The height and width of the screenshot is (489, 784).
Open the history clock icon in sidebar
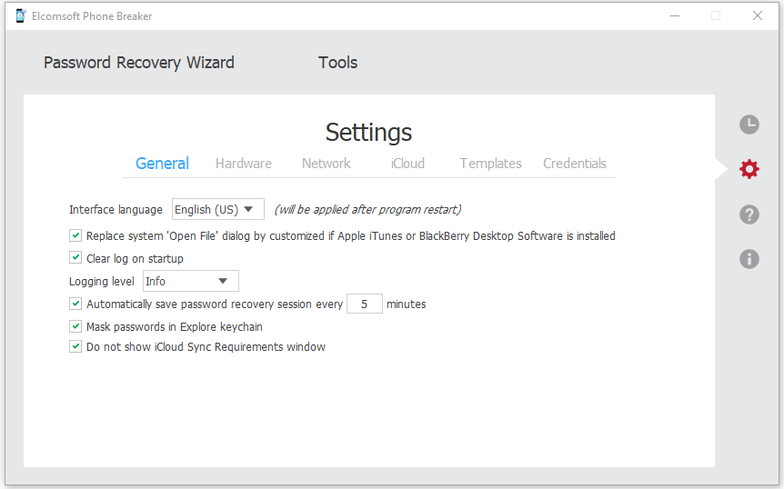coord(749,125)
